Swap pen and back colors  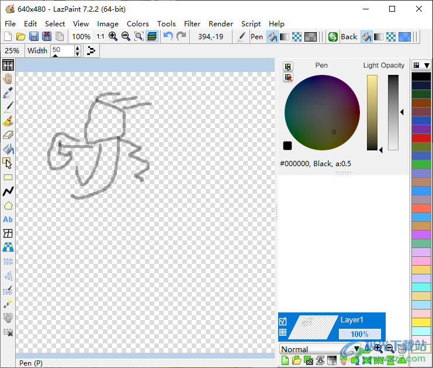pos(332,37)
